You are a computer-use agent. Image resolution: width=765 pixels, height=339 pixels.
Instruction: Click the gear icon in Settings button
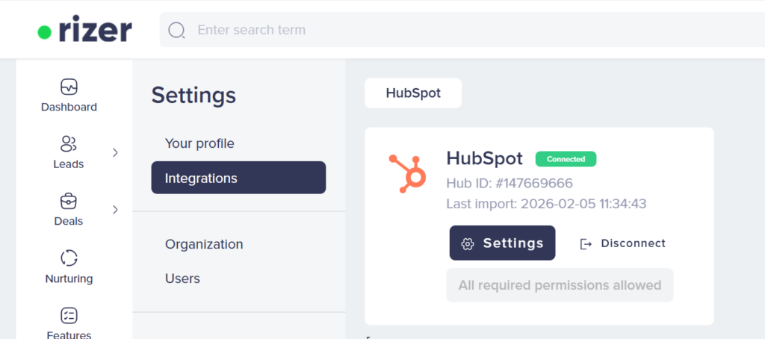(x=468, y=243)
